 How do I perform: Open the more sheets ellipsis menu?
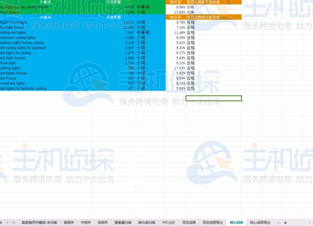278,223
